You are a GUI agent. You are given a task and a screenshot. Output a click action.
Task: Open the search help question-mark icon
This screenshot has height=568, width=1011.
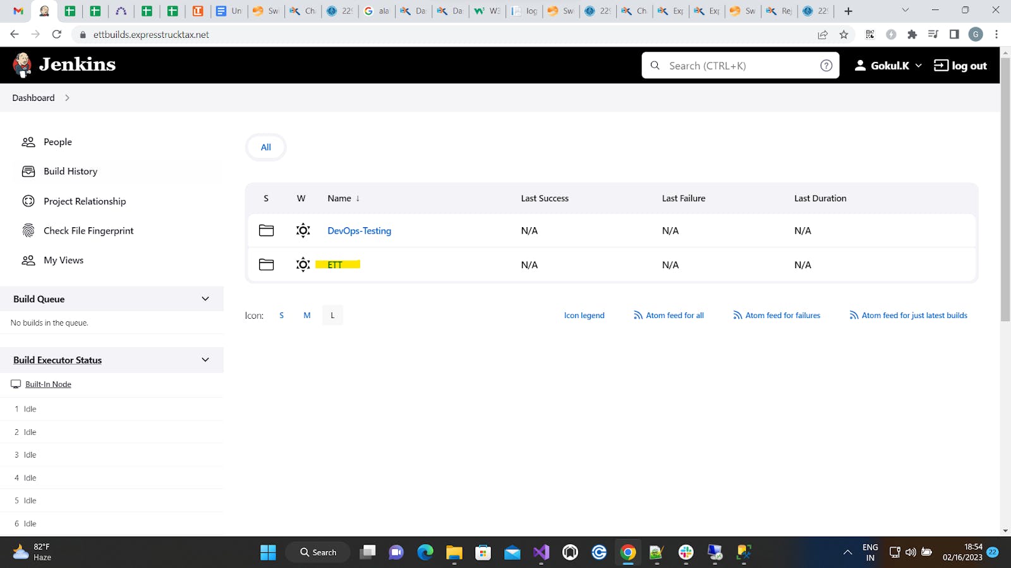pyautogui.click(x=826, y=66)
